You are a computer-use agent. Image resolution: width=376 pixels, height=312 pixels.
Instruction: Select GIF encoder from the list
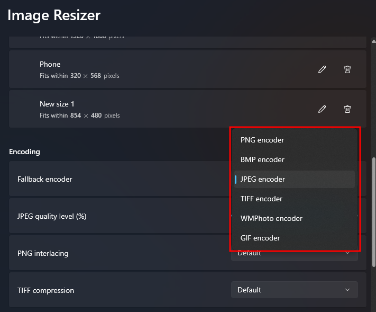(x=260, y=238)
